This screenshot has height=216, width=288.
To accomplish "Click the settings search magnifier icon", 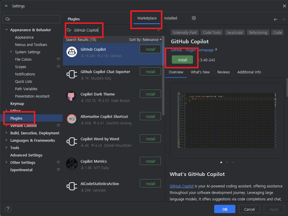I will (8, 19).
